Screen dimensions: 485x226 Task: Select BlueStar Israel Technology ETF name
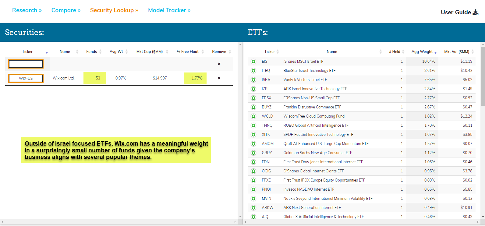coord(310,71)
